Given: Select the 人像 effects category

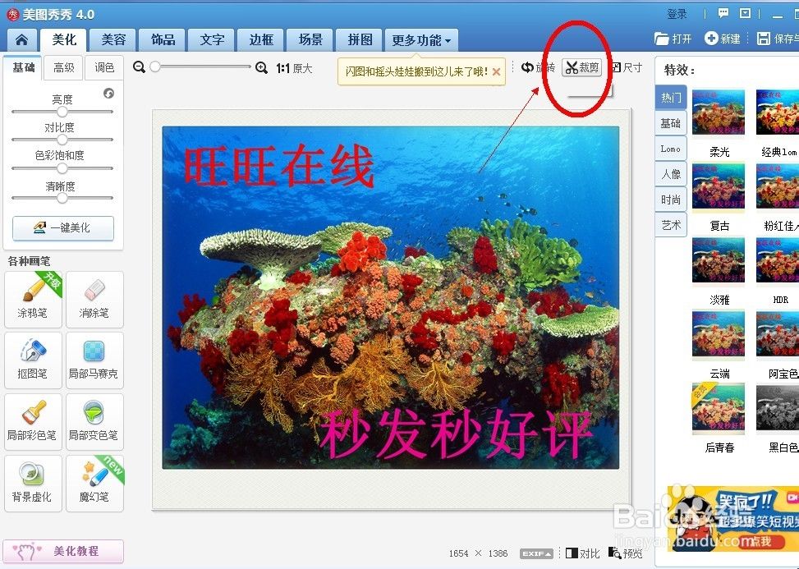Looking at the screenshot, I should coord(670,173).
